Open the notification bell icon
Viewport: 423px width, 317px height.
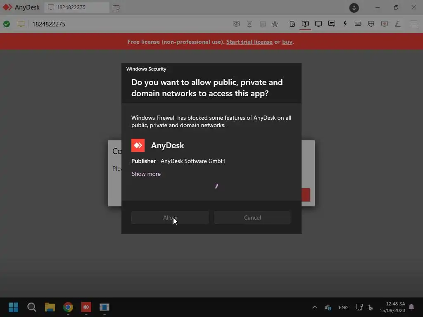(411, 307)
